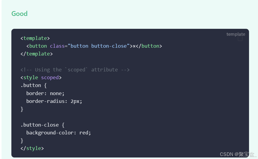Click the opening "style" tag name
258x159 pixels.
(x=31, y=77)
